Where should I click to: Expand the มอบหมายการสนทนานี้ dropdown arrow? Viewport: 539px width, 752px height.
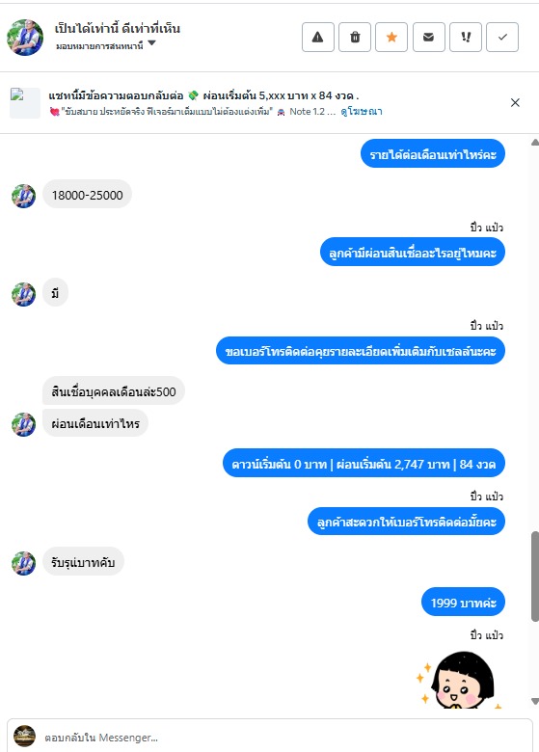[x=151, y=43]
